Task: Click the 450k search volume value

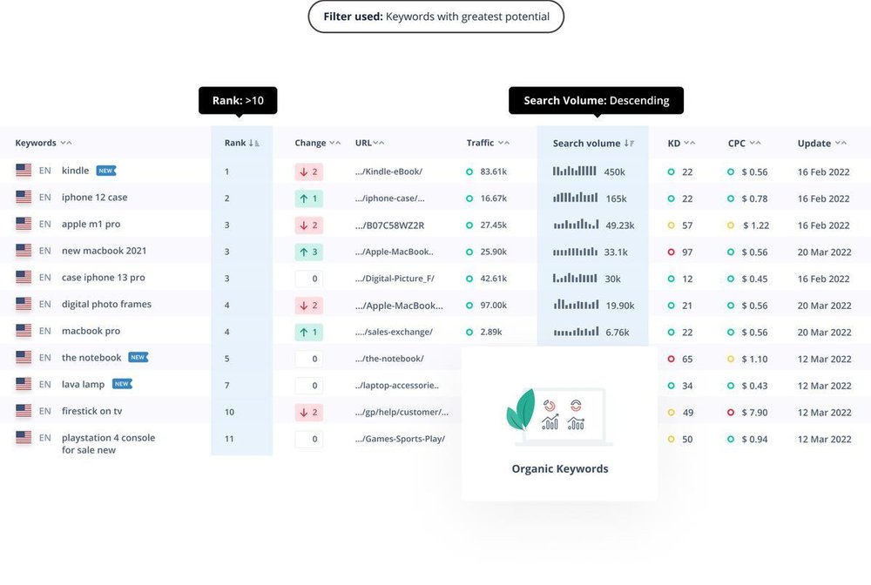Action: pos(614,172)
